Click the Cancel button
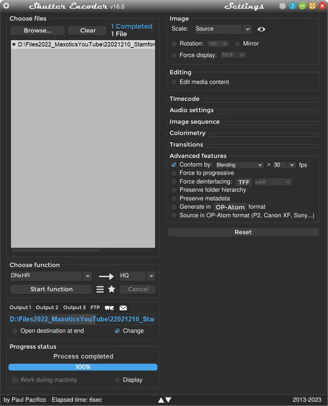The width and height of the screenshot is (328, 406). 138,289
